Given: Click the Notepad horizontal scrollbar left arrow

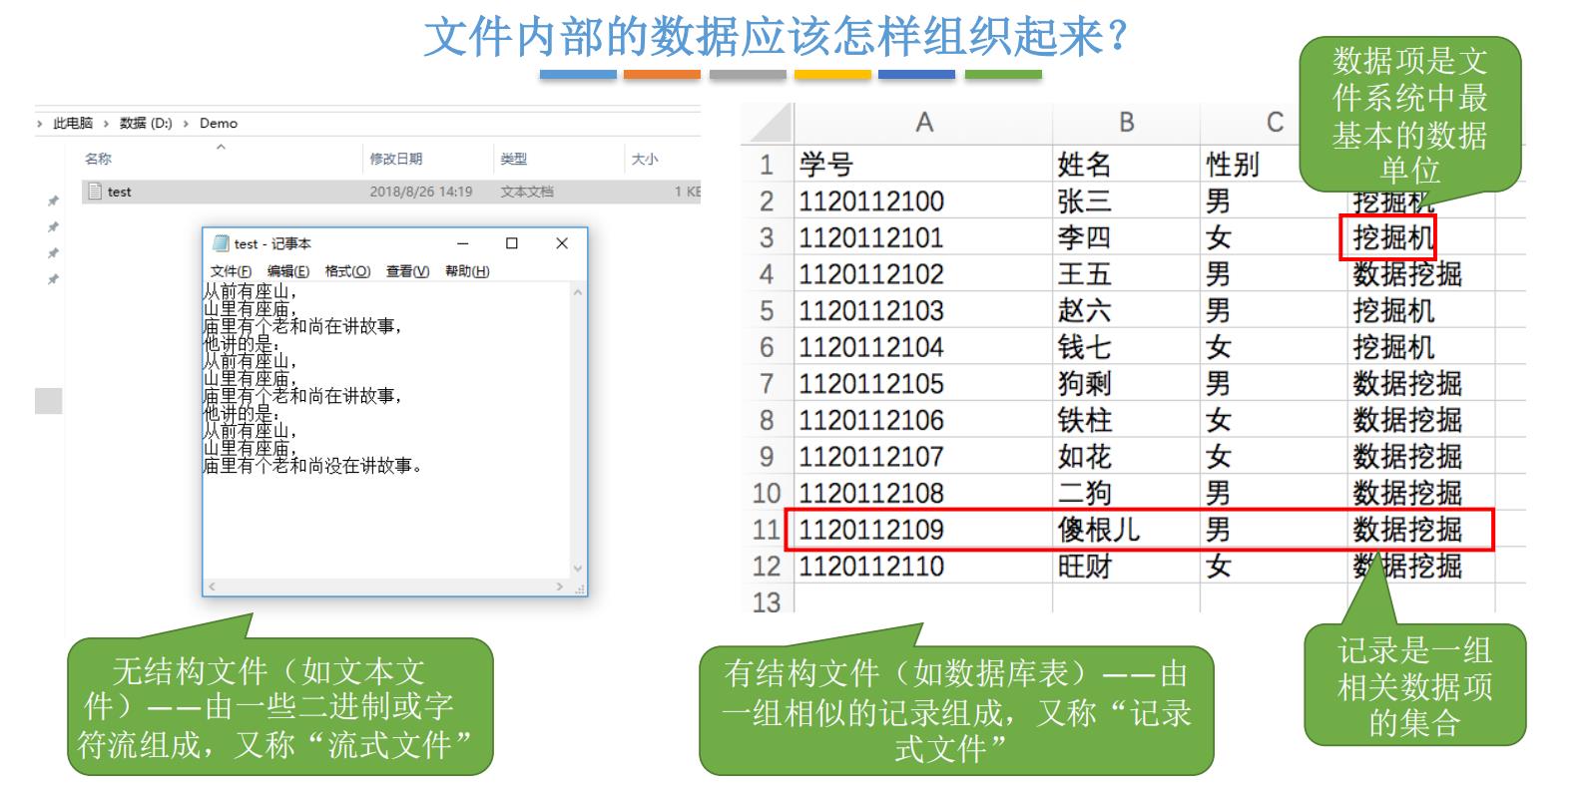Looking at the screenshot, I should pyautogui.click(x=210, y=587).
